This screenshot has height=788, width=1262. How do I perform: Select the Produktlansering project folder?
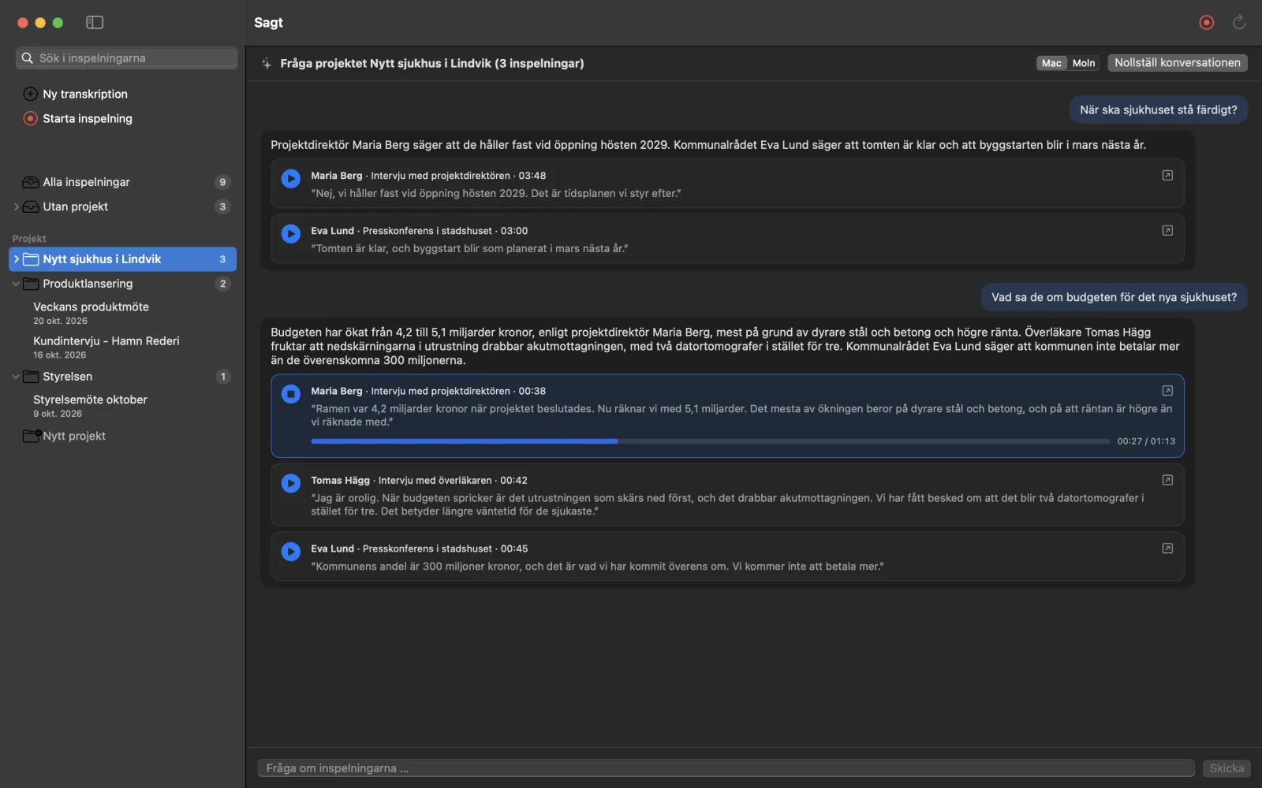[123, 284]
